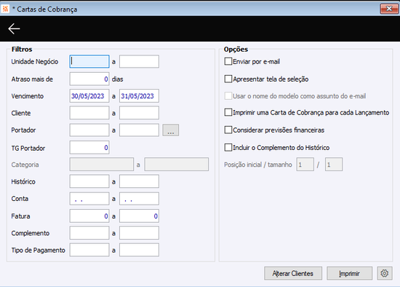Screen dimensions: 400x287
Task: Focus the second Complemento field
Action: [x=139, y=233]
